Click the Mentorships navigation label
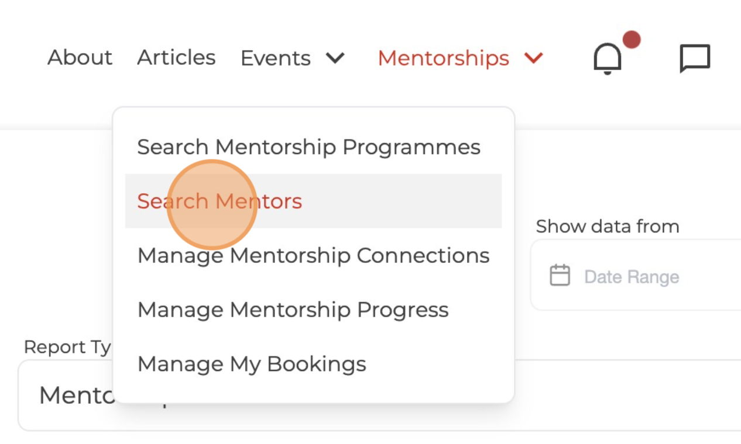Viewport: 741px width, 444px height. coord(443,58)
